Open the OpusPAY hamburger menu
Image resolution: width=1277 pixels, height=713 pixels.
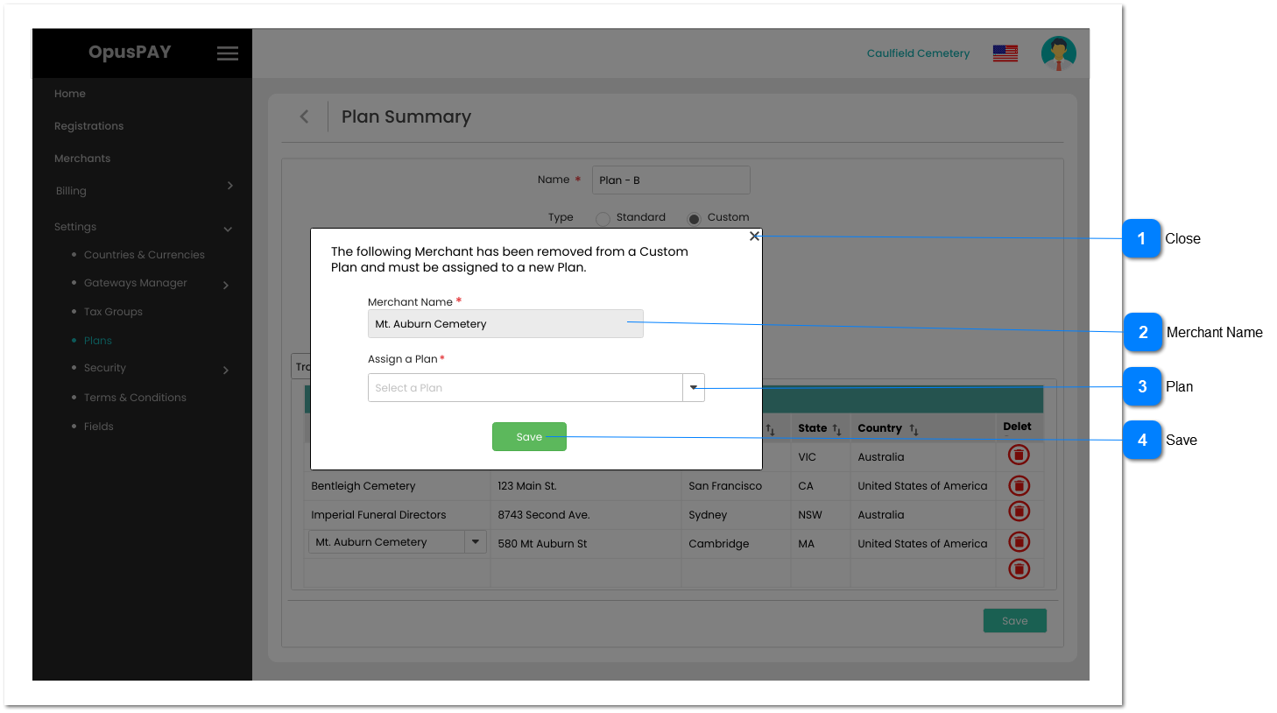[x=227, y=53]
